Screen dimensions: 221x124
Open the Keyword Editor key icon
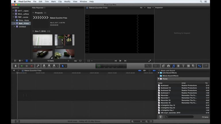[x=38, y=66]
